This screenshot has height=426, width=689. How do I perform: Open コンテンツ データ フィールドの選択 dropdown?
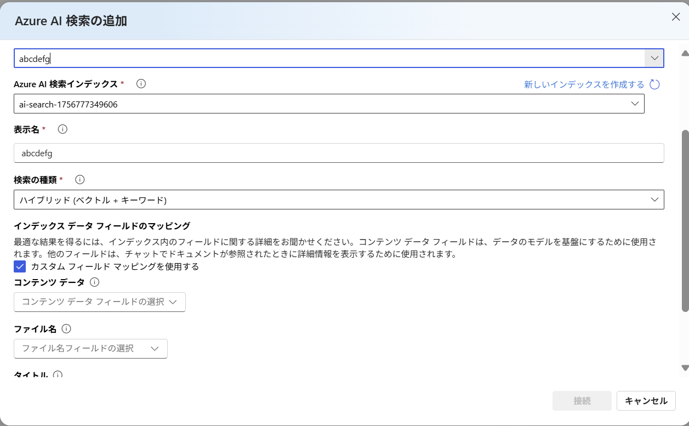[x=100, y=302]
